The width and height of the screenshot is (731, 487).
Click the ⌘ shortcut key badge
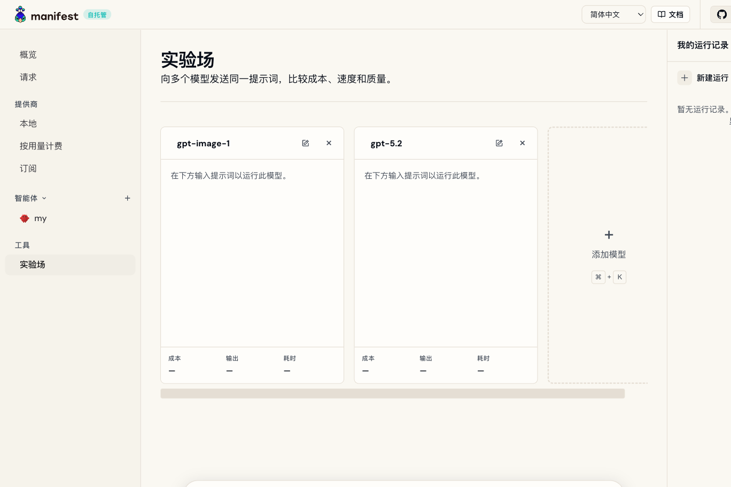pos(598,277)
